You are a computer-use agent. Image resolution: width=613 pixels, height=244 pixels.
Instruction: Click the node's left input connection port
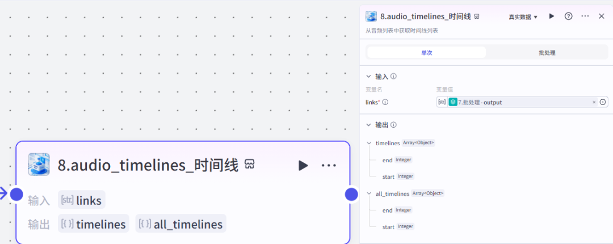coord(16,194)
